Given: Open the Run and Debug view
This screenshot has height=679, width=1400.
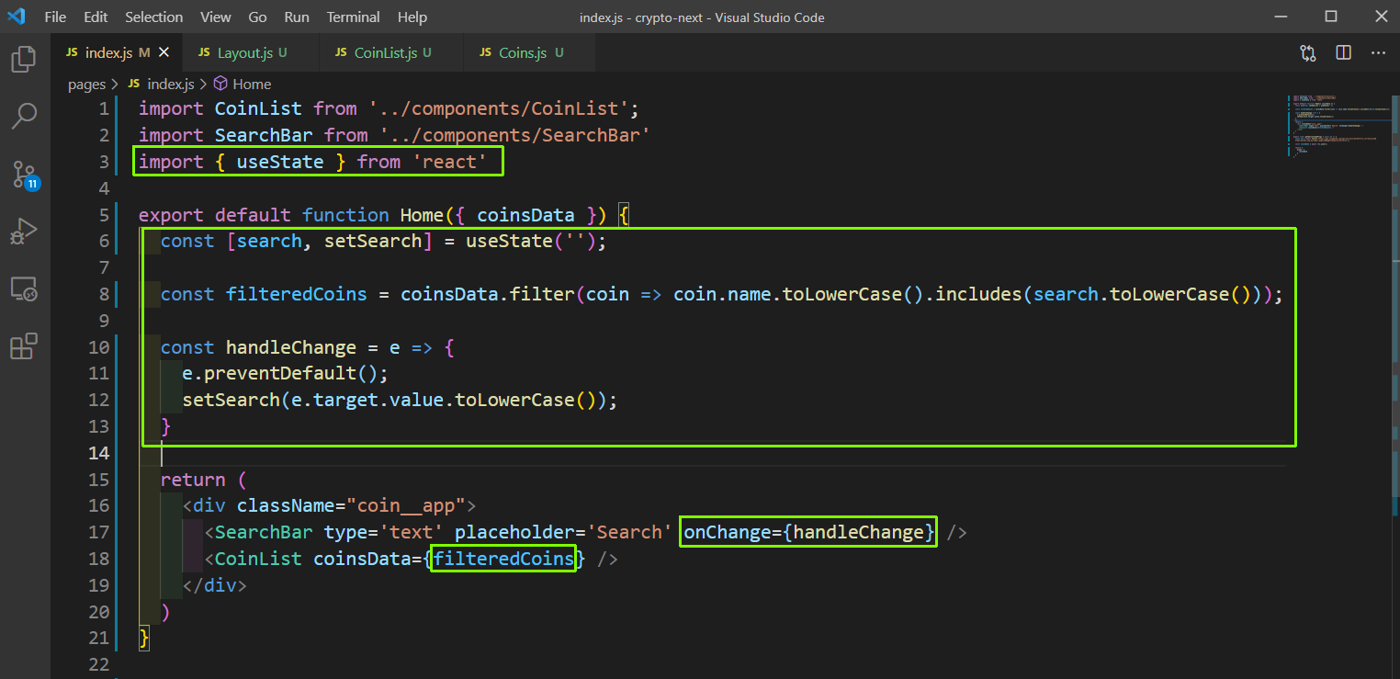Looking at the screenshot, I should point(24,231).
